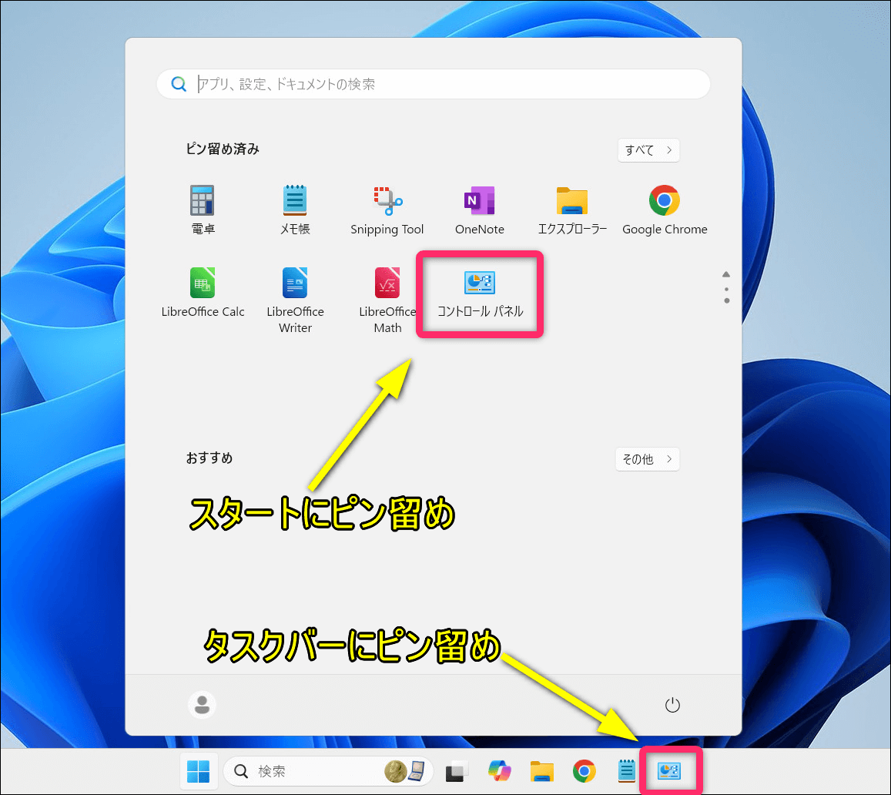Open the power options button
The width and height of the screenshot is (891, 795).
coord(672,705)
